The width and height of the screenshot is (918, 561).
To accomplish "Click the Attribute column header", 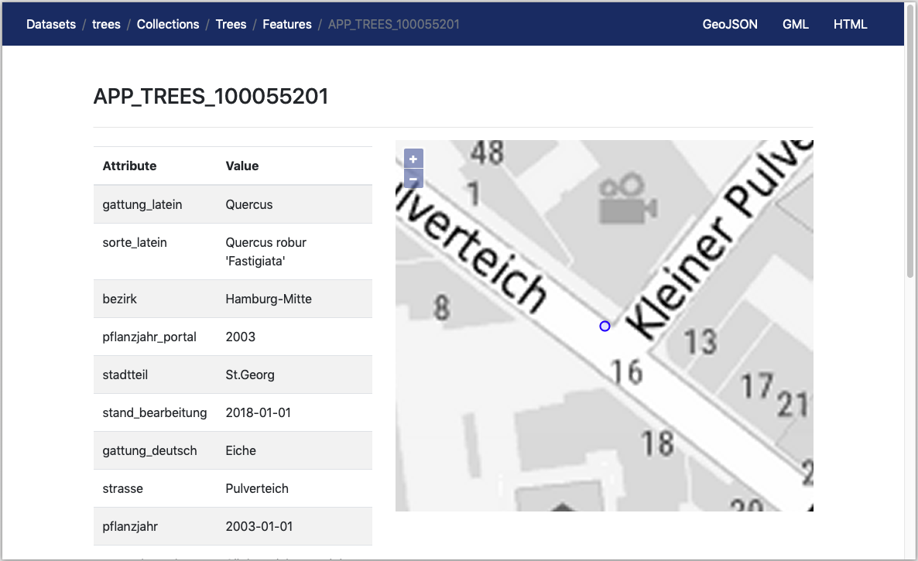I will (129, 166).
